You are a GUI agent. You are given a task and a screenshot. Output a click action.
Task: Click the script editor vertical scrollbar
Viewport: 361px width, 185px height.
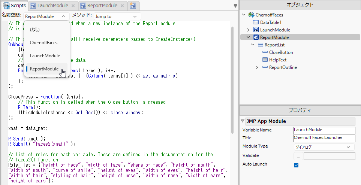pos(232,80)
